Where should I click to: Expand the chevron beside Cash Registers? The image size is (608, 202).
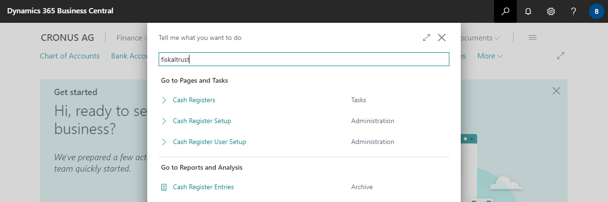click(164, 100)
